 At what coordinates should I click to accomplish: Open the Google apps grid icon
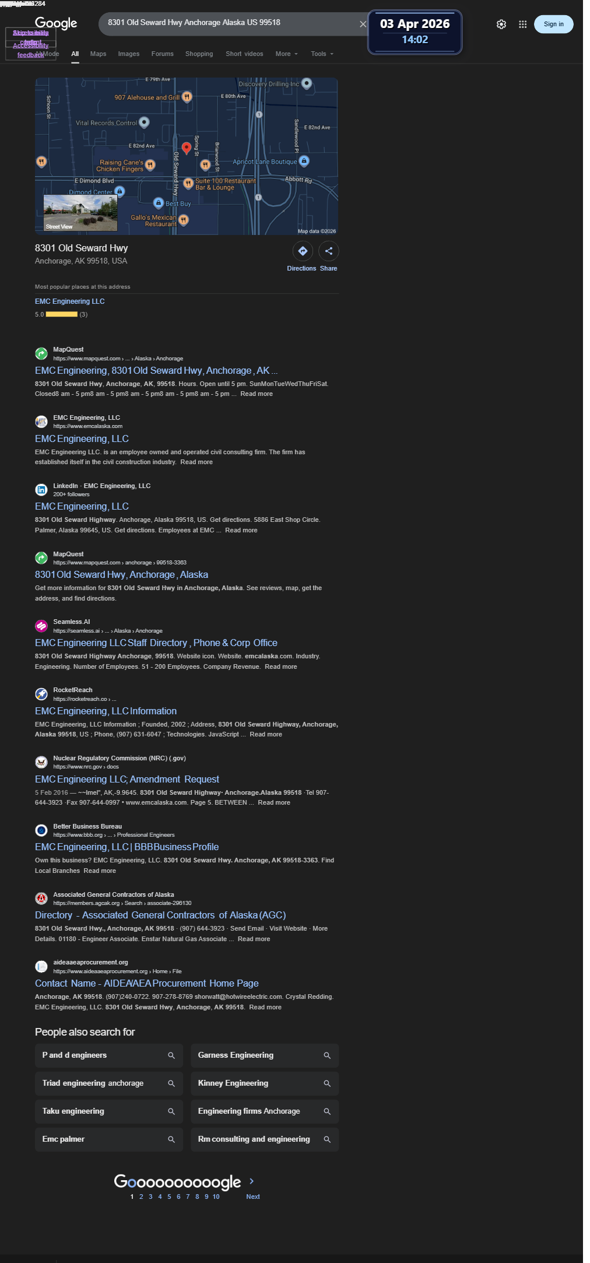click(x=523, y=24)
